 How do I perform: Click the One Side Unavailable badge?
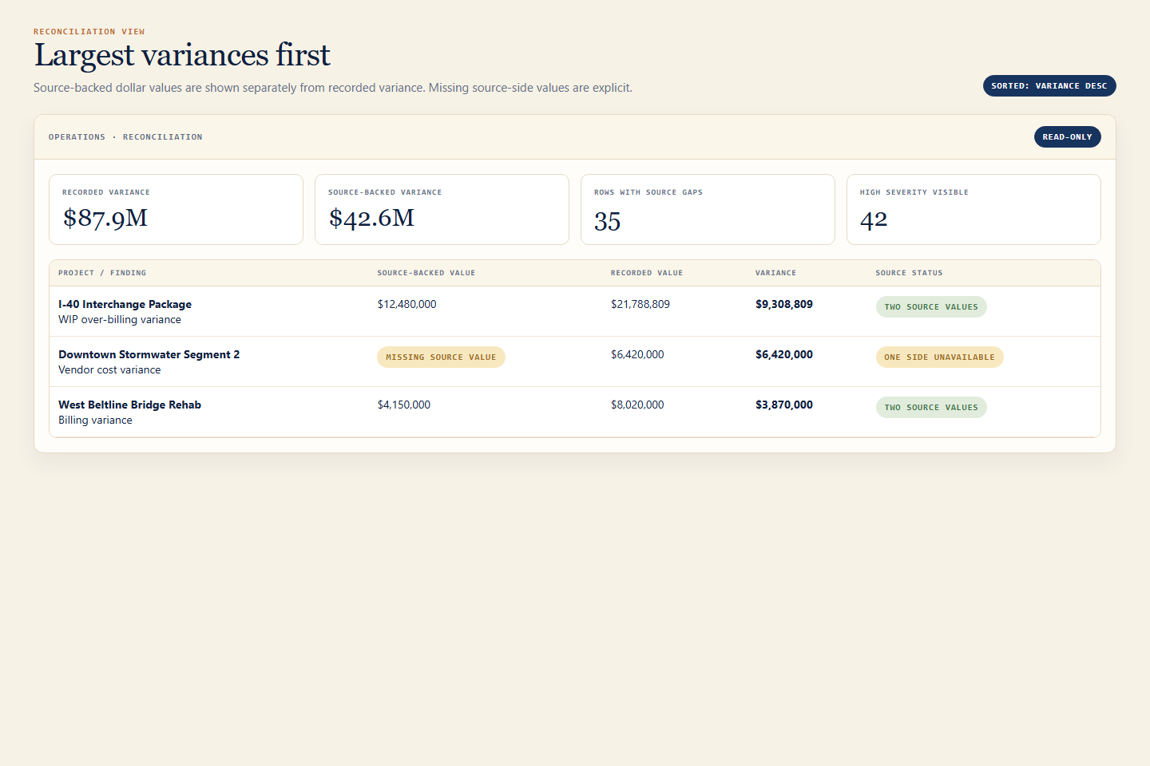[x=939, y=357]
